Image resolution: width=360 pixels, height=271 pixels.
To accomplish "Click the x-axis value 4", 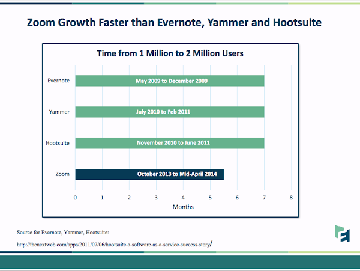I will pos(183,198).
